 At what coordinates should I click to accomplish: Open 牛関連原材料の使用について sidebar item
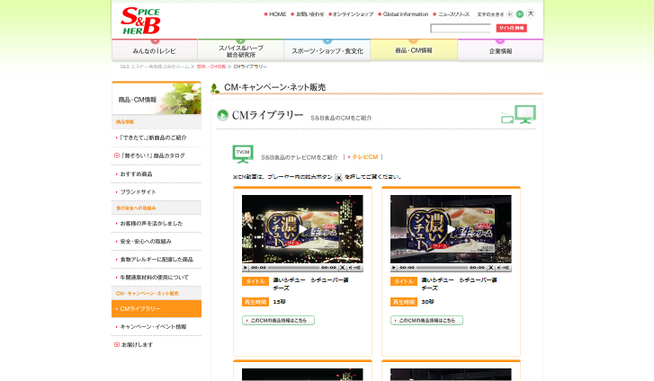coord(157,277)
